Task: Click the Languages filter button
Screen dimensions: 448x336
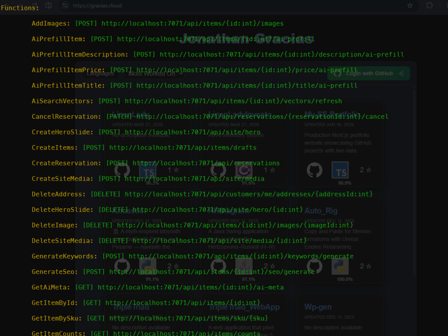Action: point(100,74)
